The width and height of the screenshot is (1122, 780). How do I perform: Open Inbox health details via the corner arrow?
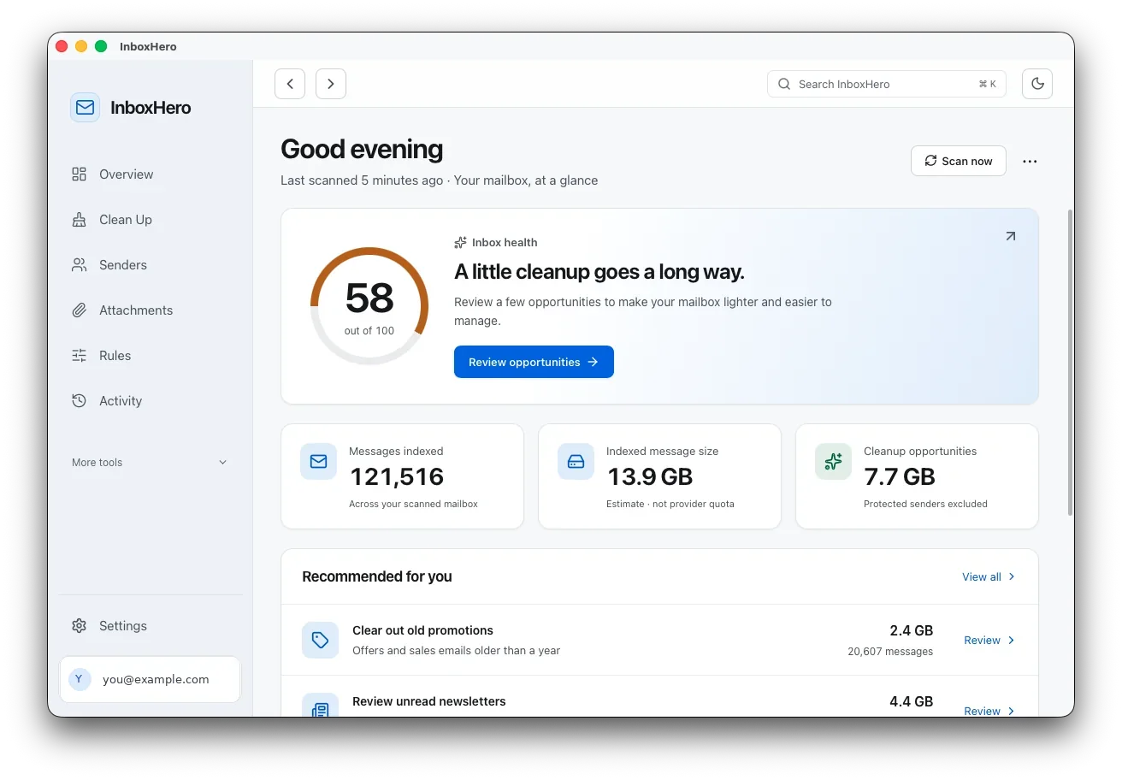coord(1010,236)
